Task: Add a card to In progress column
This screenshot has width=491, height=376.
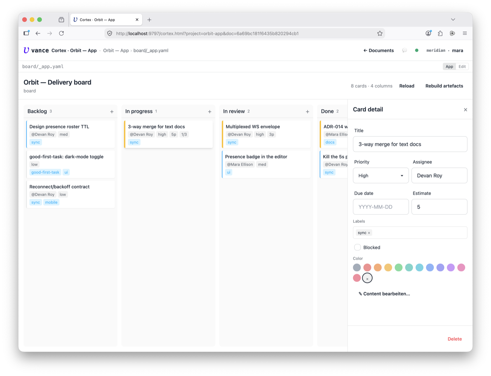Action: click(x=210, y=112)
